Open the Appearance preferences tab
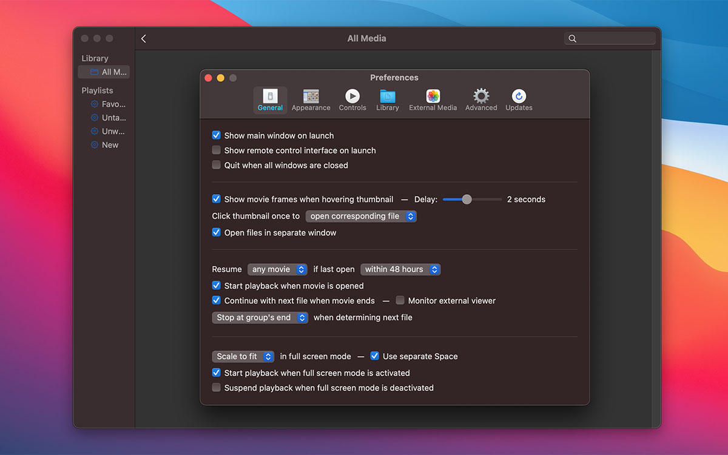 tap(311, 100)
